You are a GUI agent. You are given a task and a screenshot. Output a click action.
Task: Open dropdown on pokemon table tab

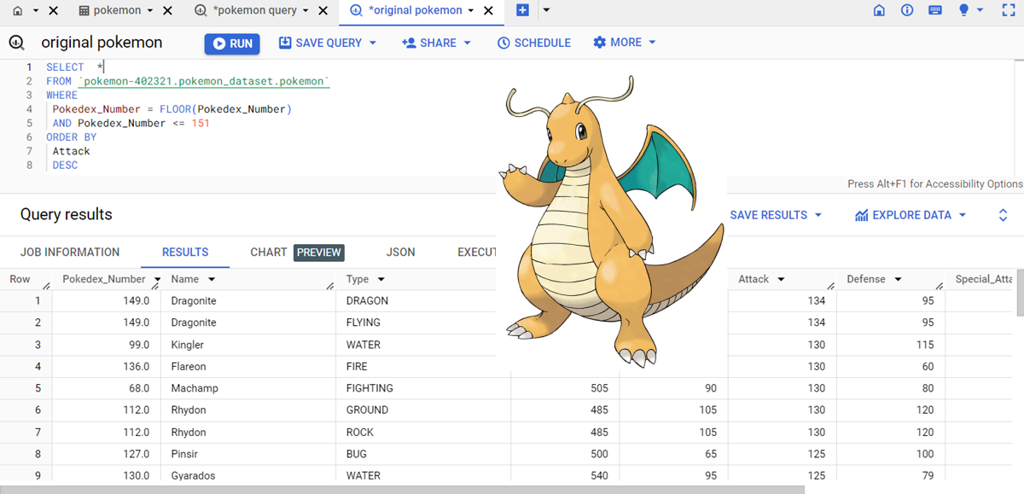coord(150,11)
